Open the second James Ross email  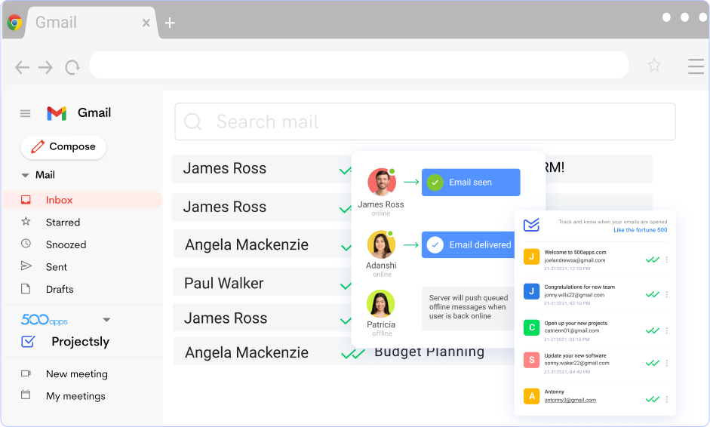click(262, 207)
